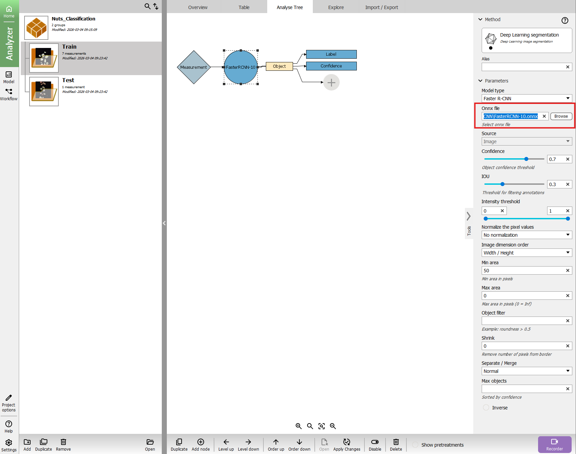This screenshot has width=576, height=454.
Task: Click the plus button to add a node output
Action: [331, 82]
